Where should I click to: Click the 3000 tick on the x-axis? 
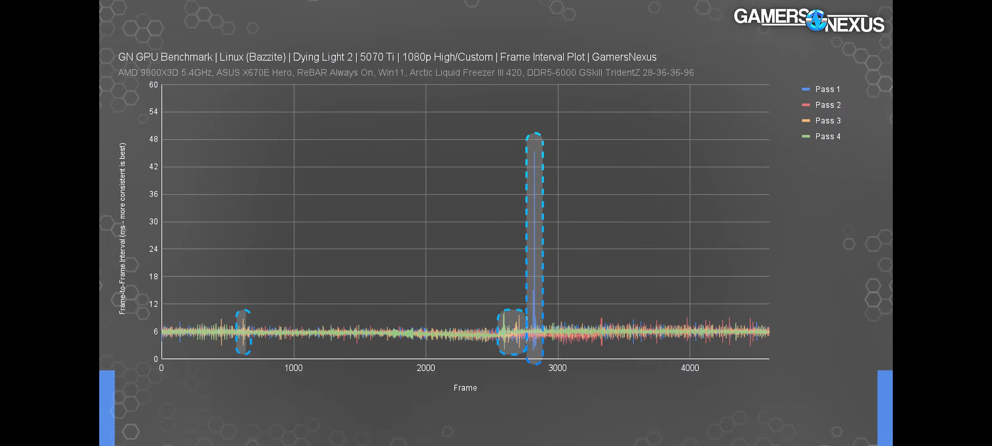pos(557,368)
